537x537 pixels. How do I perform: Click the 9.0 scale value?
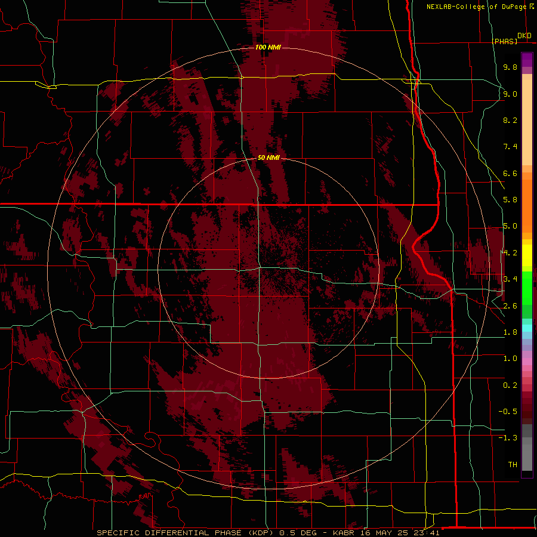click(x=510, y=94)
